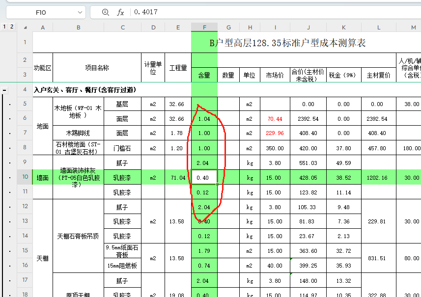This screenshot has width=421, height=297.
Task: Click the select-all corner triangle
Action: coord(25,27)
